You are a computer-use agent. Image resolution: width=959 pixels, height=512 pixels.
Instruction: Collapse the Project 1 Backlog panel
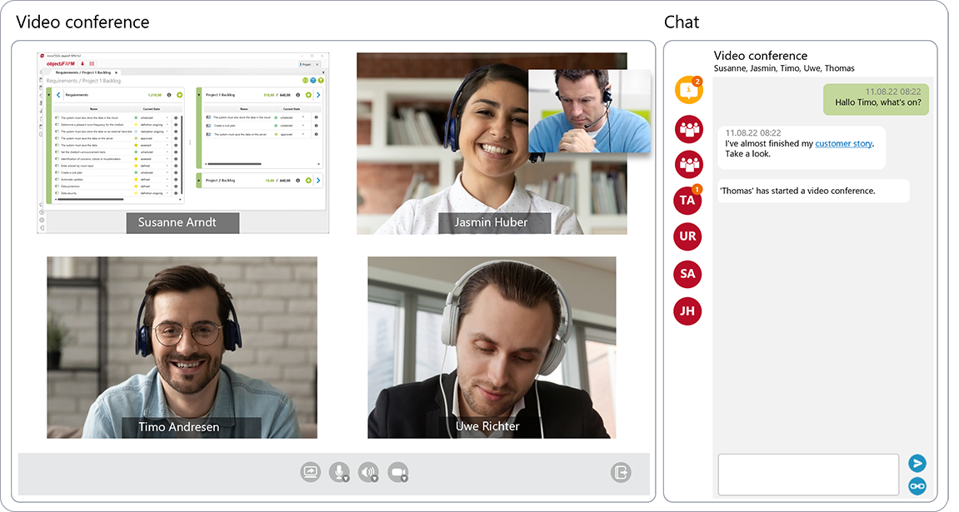(200, 95)
